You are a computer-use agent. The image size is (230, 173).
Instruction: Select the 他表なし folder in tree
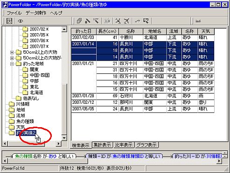(x=31, y=98)
